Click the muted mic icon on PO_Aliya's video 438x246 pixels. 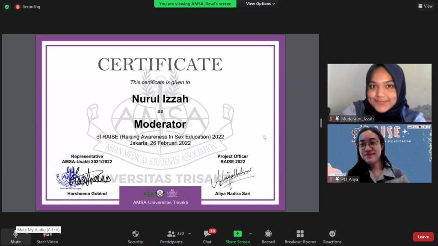[x=331, y=179]
